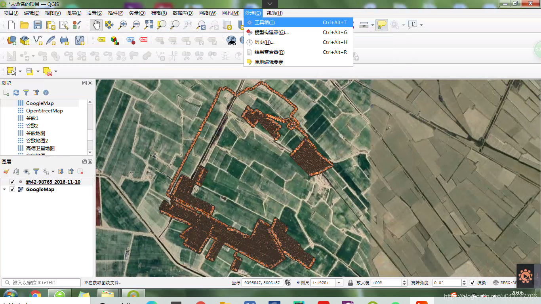
Task: Open the 栅格(R) menu
Action: pyautogui.click(x=159, y=13)
